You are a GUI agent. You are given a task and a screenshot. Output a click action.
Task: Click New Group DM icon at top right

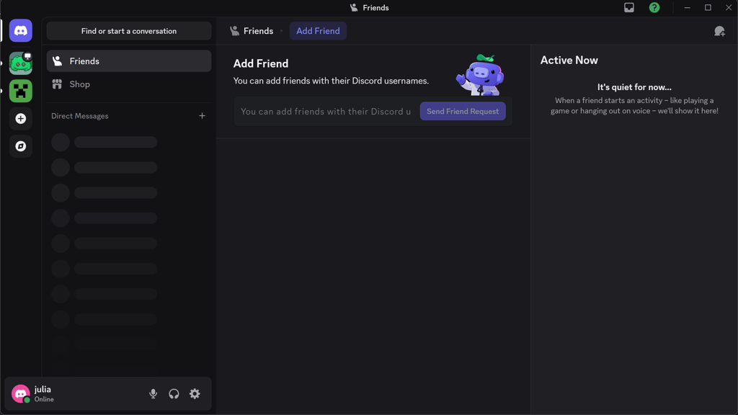(719, 31)
